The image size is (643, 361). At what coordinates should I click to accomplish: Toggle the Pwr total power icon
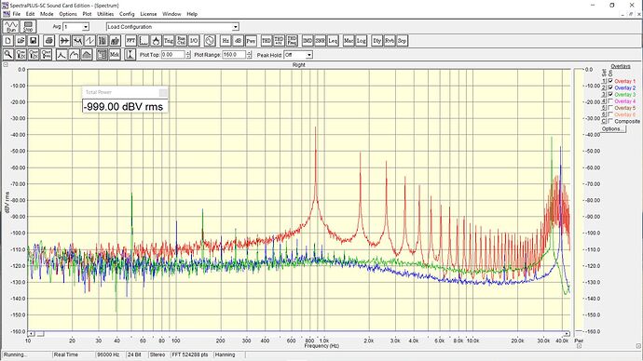(x=251, y=41)
